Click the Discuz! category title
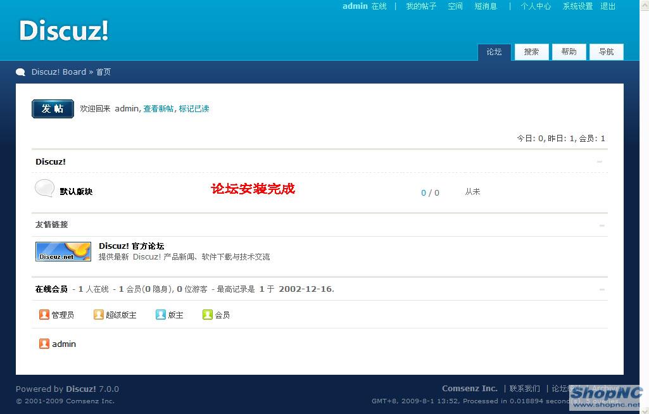649x414 pixels. click(x=51, y=162)
